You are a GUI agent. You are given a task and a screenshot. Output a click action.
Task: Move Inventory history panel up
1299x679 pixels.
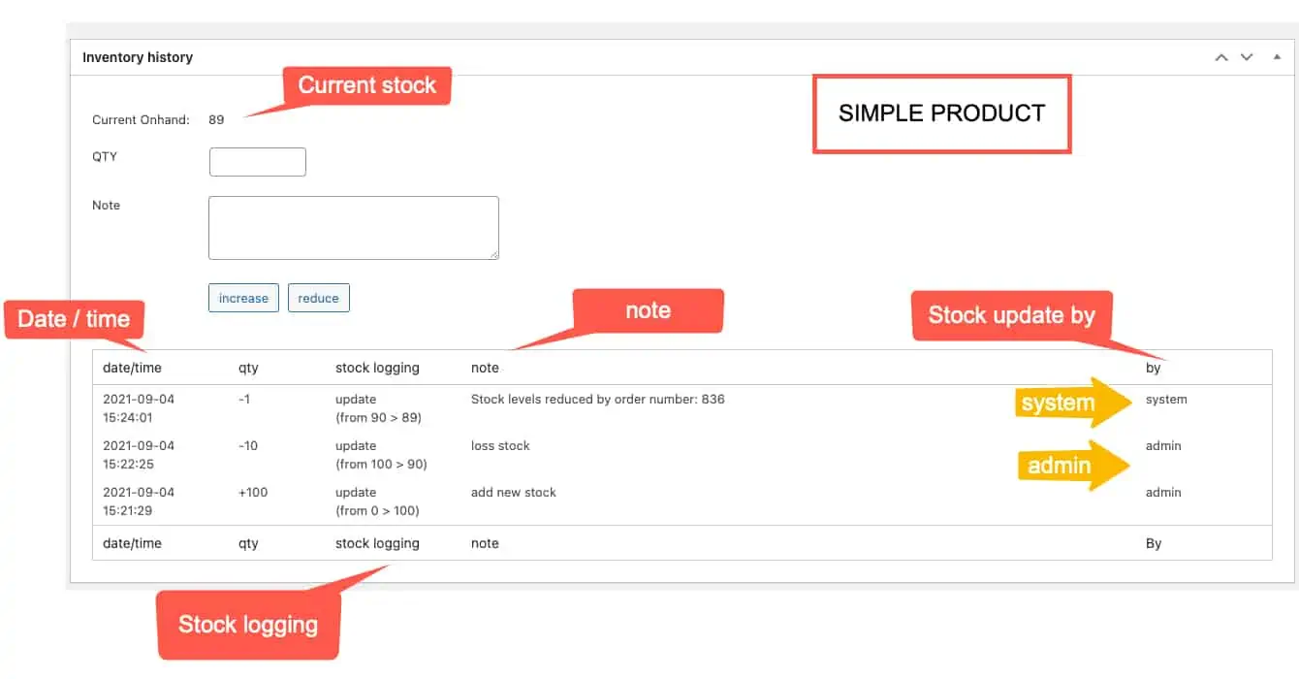point(1222,57)
